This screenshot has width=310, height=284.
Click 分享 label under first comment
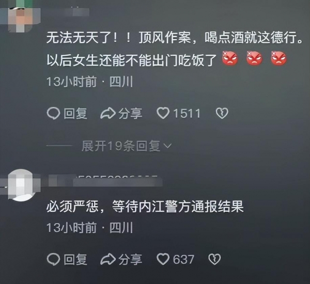[x=130, y=114]
